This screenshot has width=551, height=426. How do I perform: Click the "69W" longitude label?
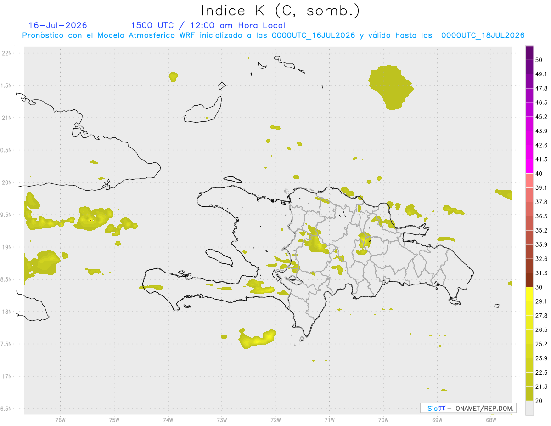(437, 419)
